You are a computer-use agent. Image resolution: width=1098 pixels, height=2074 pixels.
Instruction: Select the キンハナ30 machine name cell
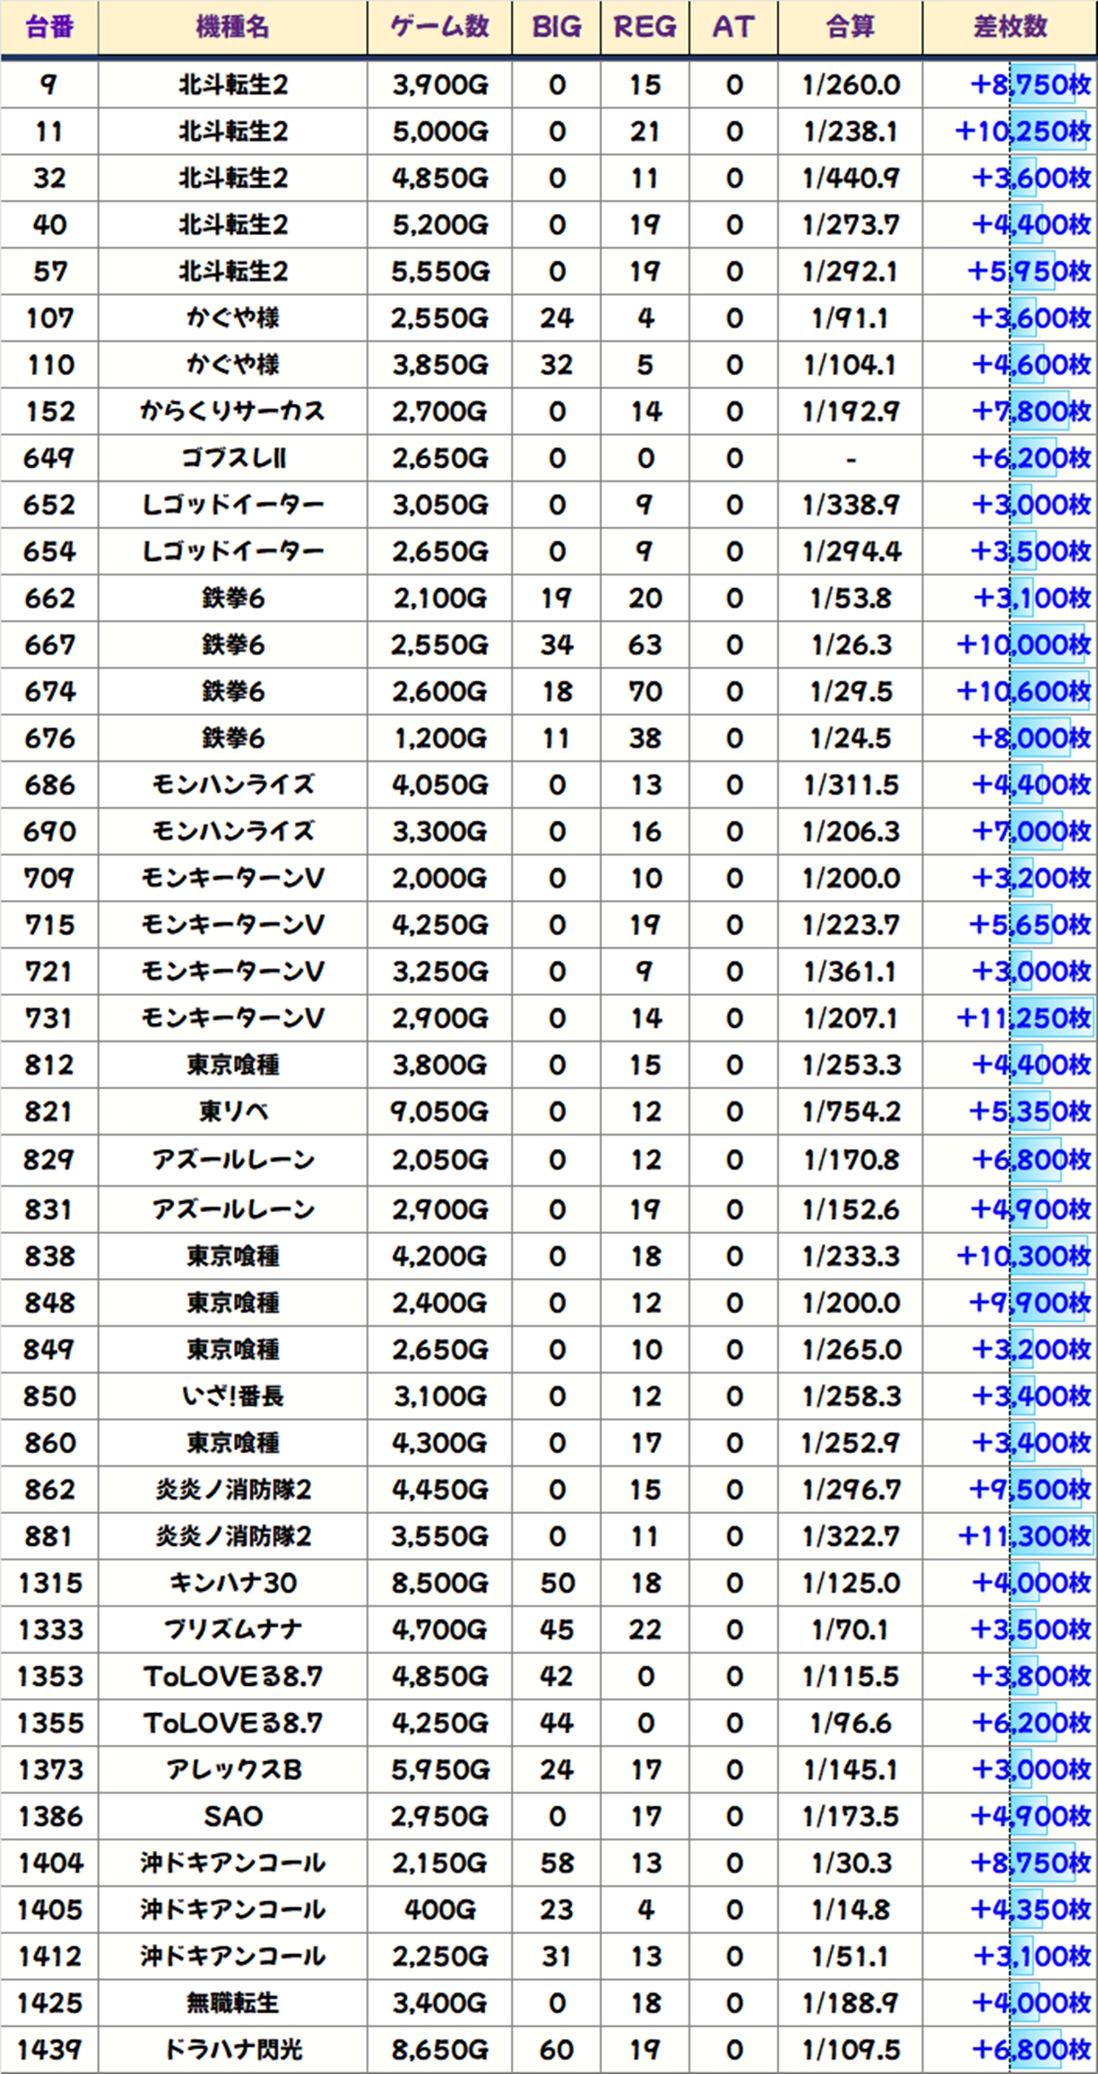click(232, 1582)
